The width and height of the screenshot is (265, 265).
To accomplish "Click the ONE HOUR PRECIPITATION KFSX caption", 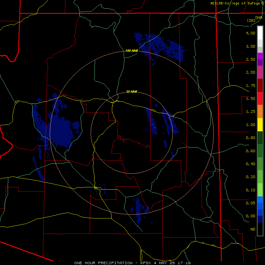I will coord(132,263).
